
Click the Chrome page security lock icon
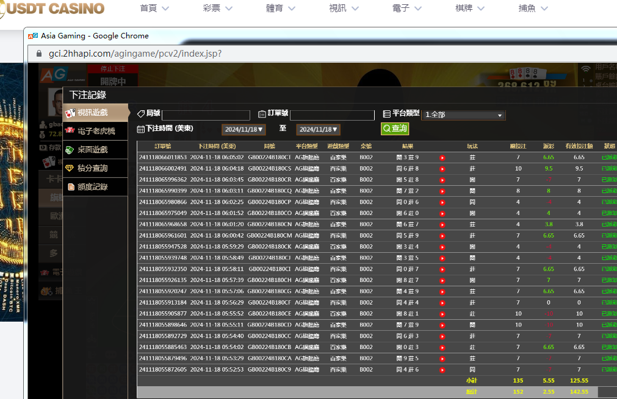(x=38, y=54)
